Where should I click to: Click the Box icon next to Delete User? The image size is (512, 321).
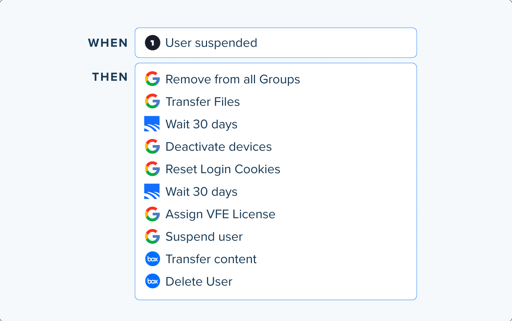tap(153, 281)
